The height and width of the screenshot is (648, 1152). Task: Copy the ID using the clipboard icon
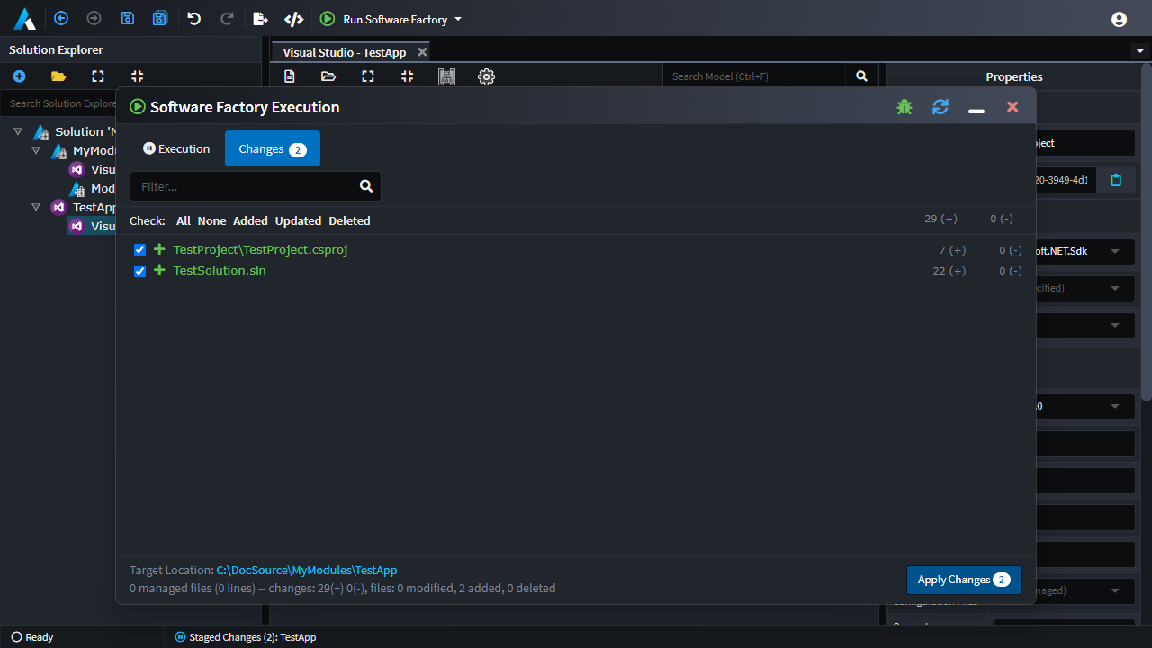pyautogui.click(x=1116, y=180)
